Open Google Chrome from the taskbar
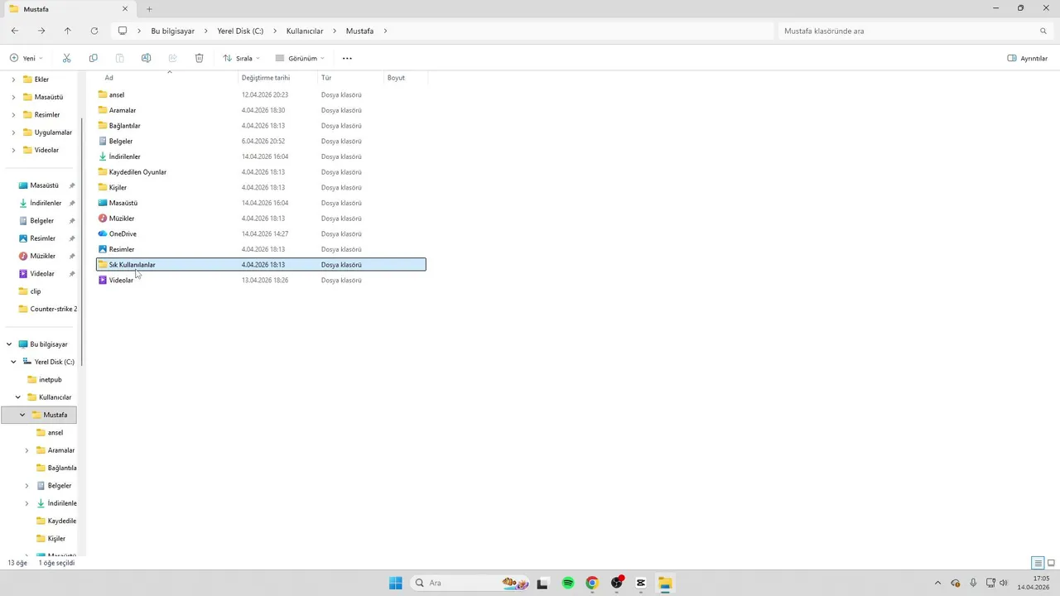The height and width of the screenshot is (596, 1060). [x=591, y=583]
